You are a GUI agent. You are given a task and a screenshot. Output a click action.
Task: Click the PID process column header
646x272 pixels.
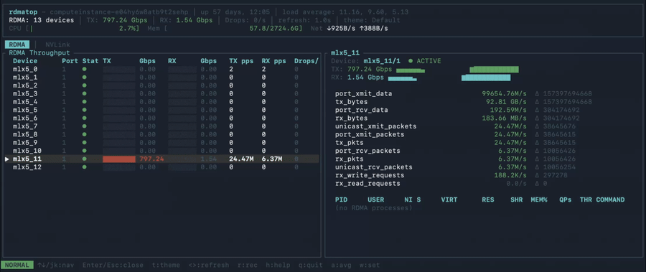(341, 200)
